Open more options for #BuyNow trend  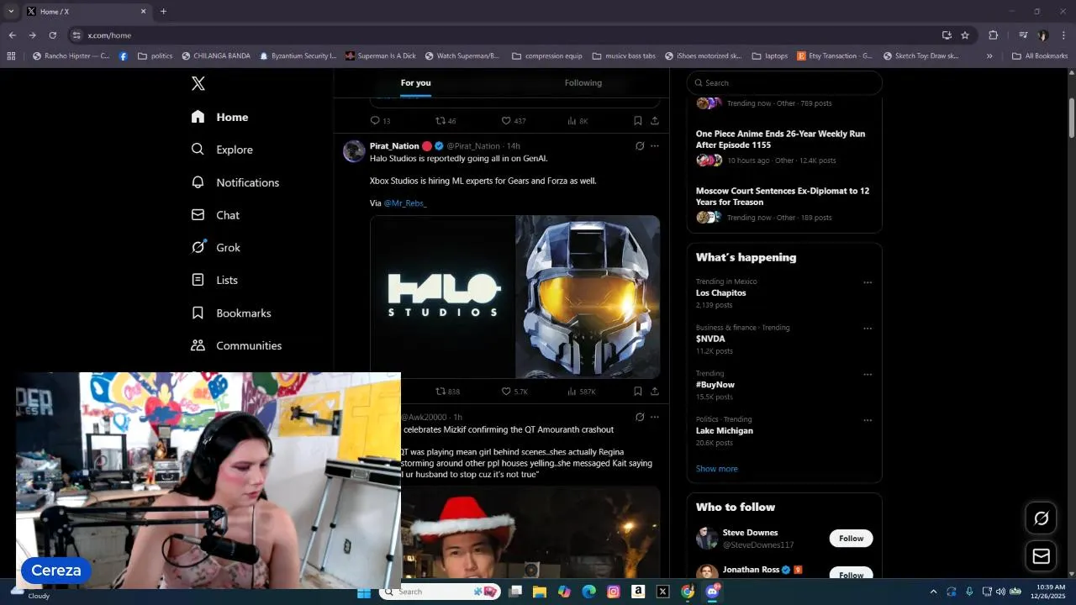pos(868,375)
